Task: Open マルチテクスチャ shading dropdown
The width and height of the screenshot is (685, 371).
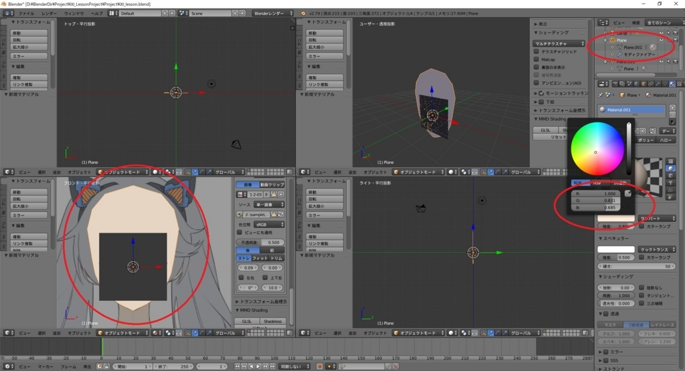Action: pos(559,43)
